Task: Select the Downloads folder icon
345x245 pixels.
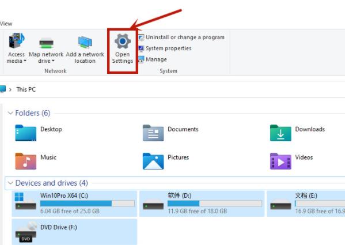Action: pyautogui.click(x=280, y=133)
